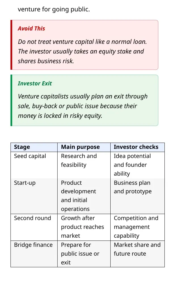Click 'Prepare for public issue or exit' cell
The image size is (169, 302).
click(x=84, y=254)
